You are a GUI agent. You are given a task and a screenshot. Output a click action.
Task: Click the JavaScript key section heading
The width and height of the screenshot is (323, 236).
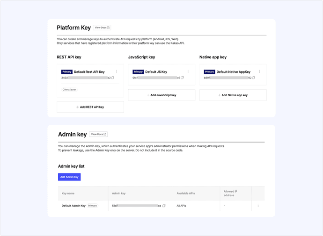tap(141, 57)
